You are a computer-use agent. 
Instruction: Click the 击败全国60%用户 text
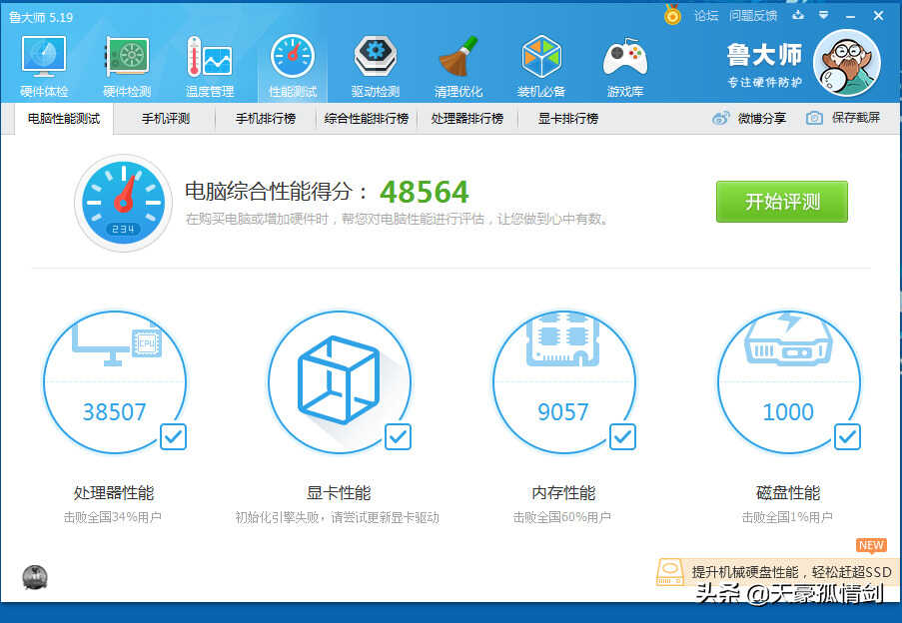[x=561, y=517]
